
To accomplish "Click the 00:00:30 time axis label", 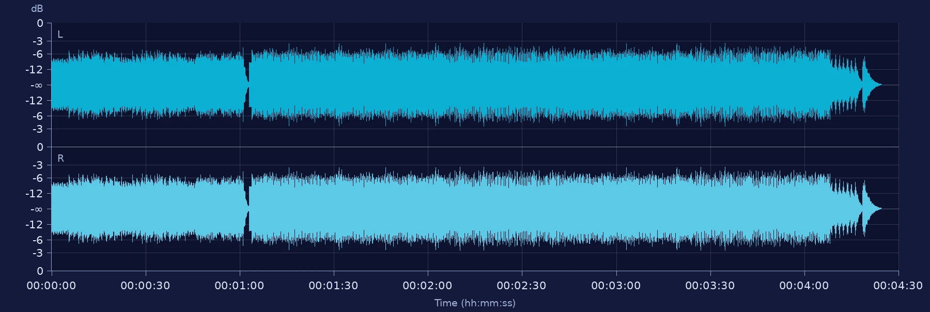I will pyautogui.click(x=145, y=286).
